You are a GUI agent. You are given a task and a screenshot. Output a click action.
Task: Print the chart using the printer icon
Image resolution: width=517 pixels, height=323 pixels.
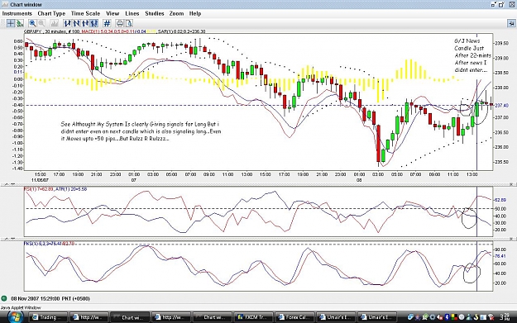tap(120, 23)
